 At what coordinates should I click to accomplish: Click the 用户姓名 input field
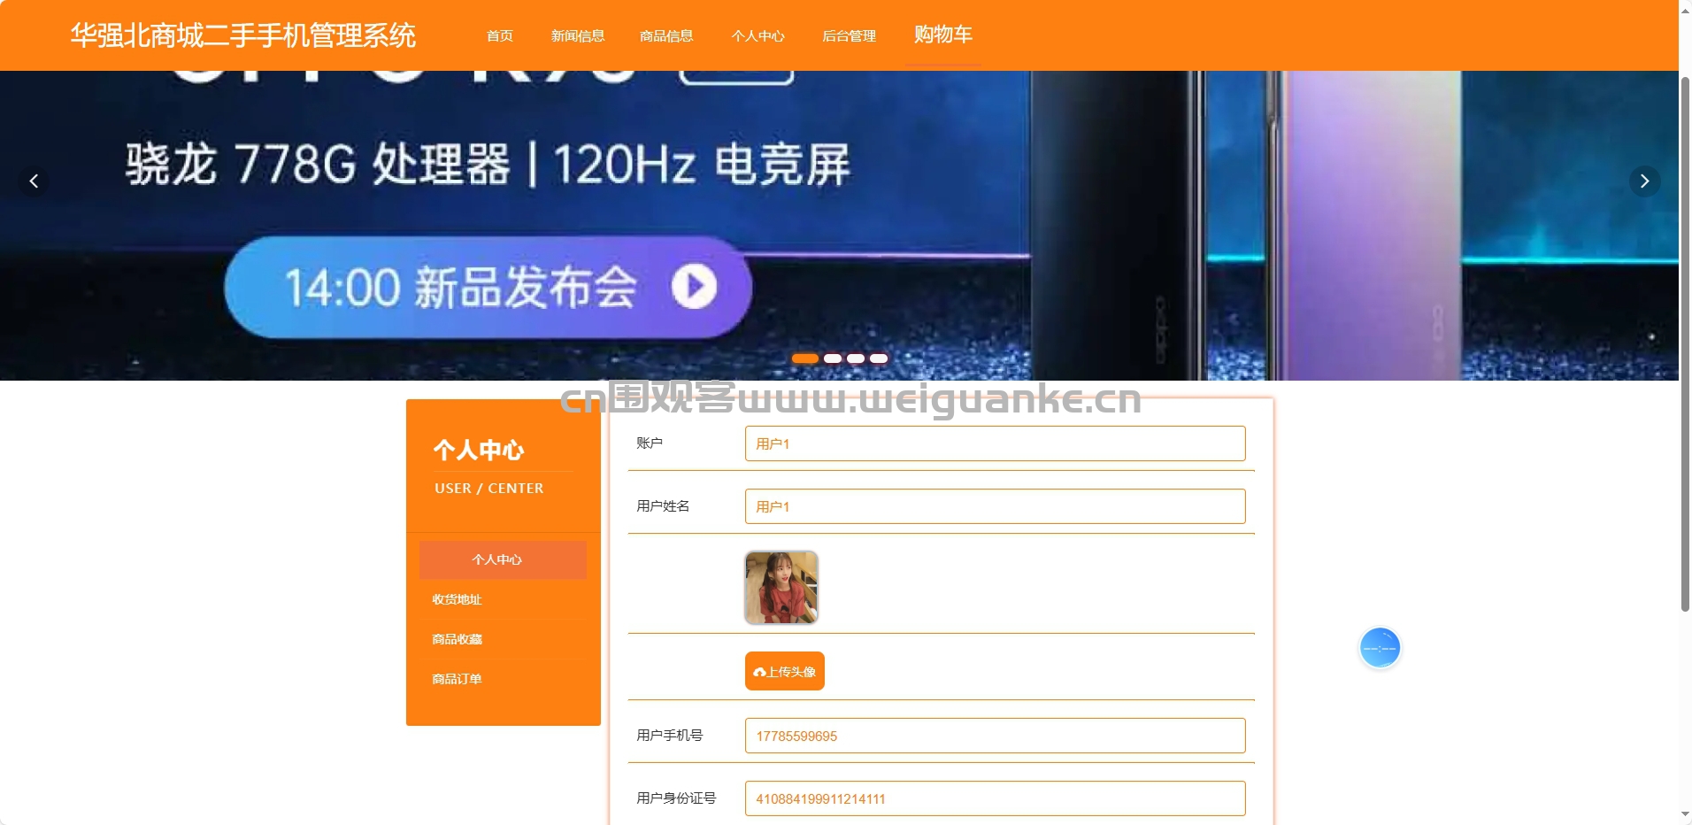pyautogui.click(x=995, y=506)
